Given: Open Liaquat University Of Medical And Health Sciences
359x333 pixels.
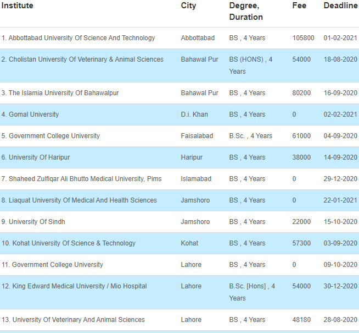Looking at the screenshot, I should pos(79,200).
